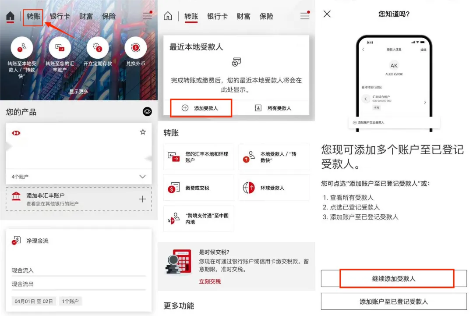This screenshot has width=473, height=316.
Task: Select the 保险 tab in the middle screen
Action: (x=266, y=16)
